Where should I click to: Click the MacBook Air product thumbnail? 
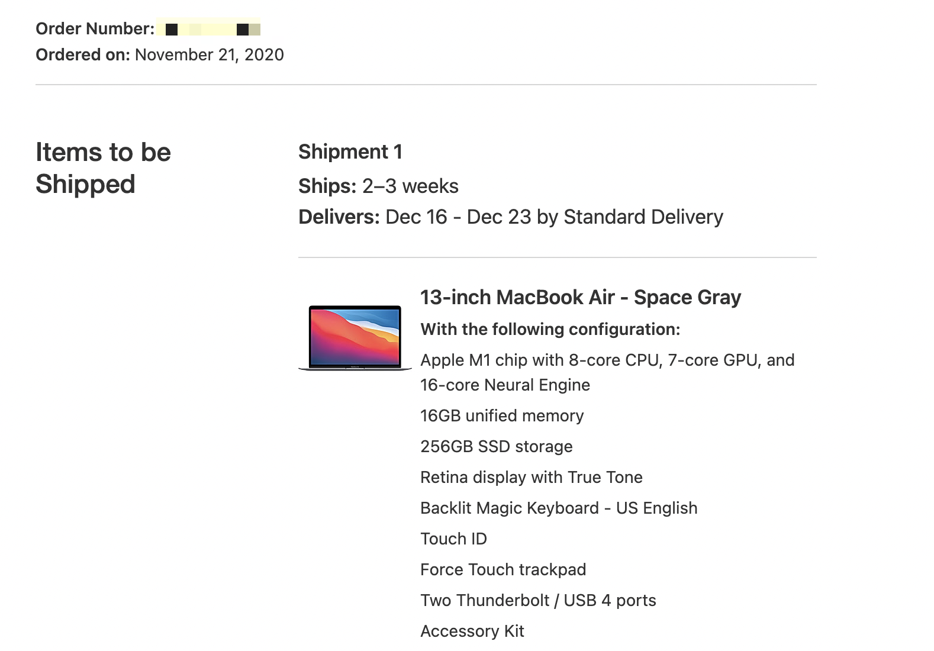coord(355,337)
